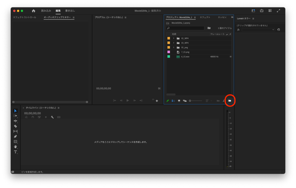Open timeline display settings wrench

coord(52,117)
